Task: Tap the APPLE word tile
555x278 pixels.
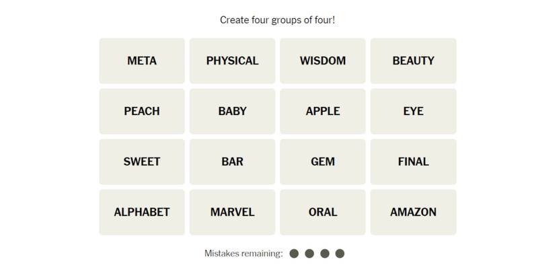Action: 322,111
